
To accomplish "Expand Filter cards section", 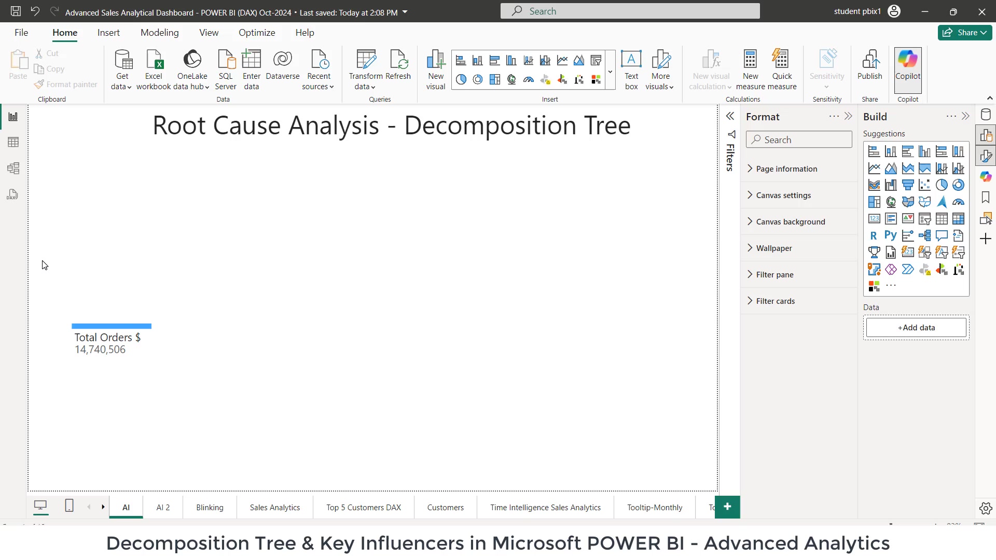I will [x=799, y=301].
